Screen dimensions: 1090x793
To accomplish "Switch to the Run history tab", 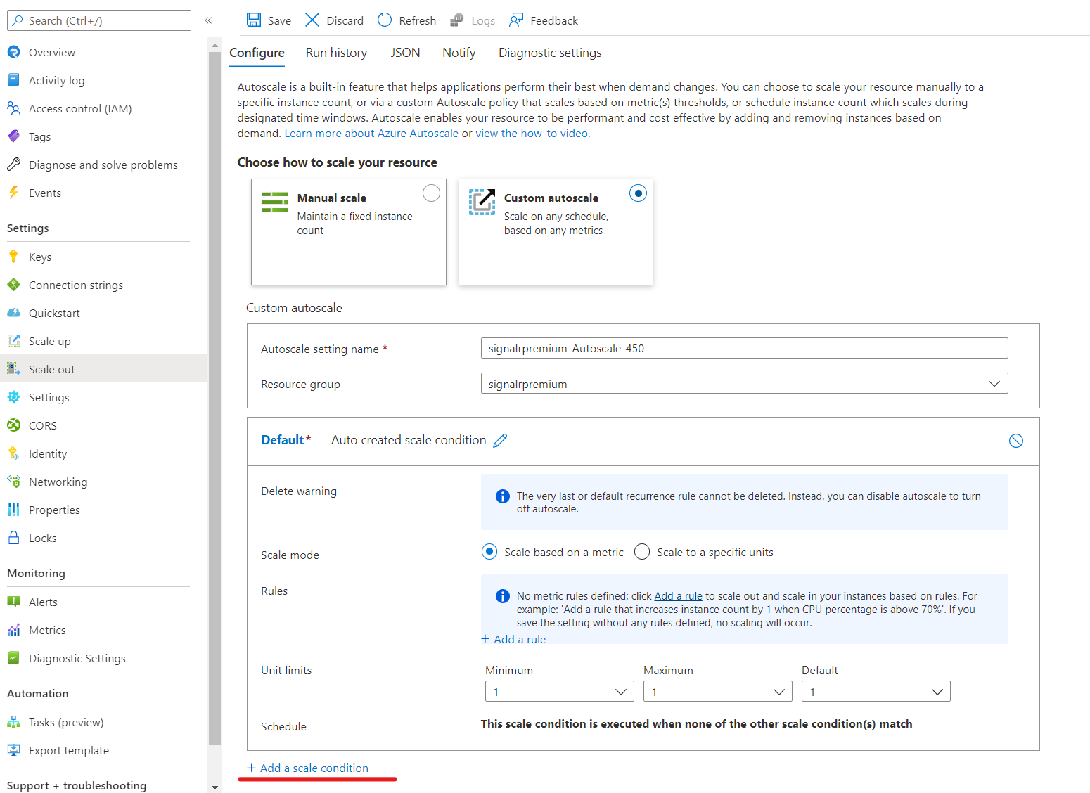I will pyautogui.click(x=336, y=52).
